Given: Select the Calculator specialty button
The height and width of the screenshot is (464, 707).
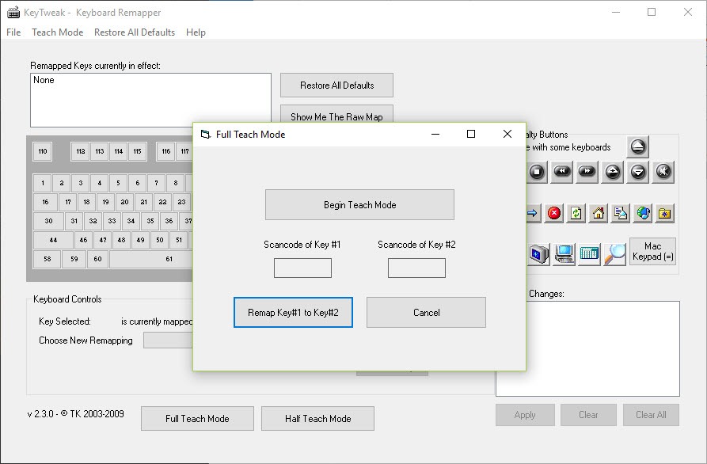Looking at the screenshot, I should (x=589, y=254).
